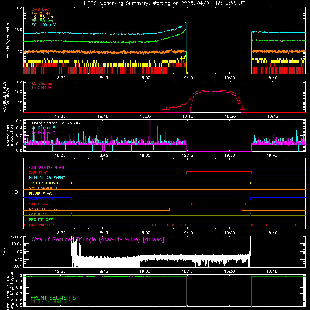Click the 19:30 tick label under the Flags panel
Image resolution: width=310 pixels, height=310 pixels.
click(229, 233)
